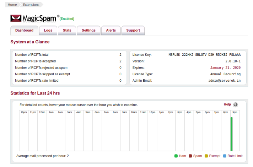
Task: Click the Rate Limit legend label
Action: point(235,156)
